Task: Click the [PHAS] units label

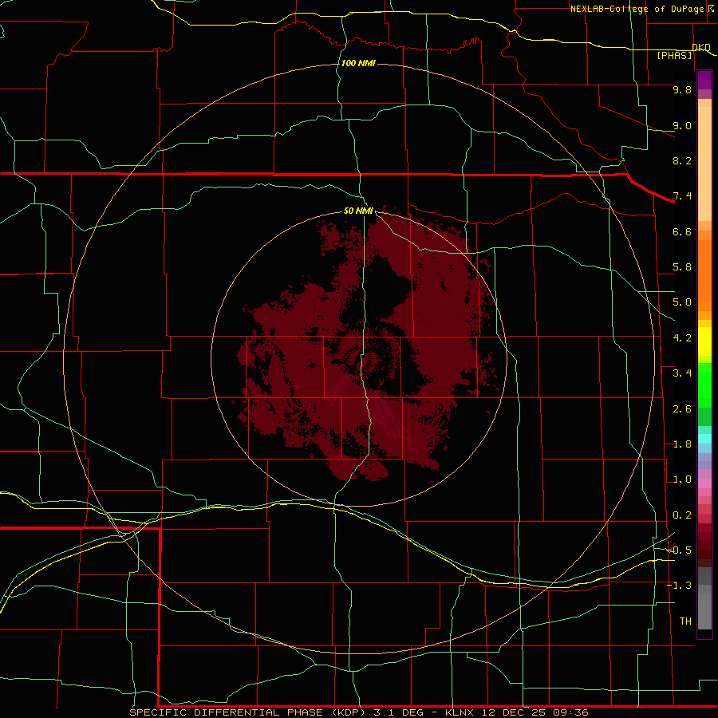Action: pyautogui.click(x=674, y=55)
